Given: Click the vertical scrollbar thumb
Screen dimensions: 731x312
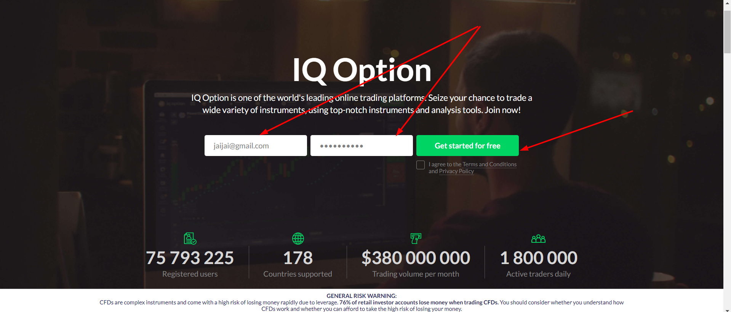Looking at the screenshot, I should [727, 32].
